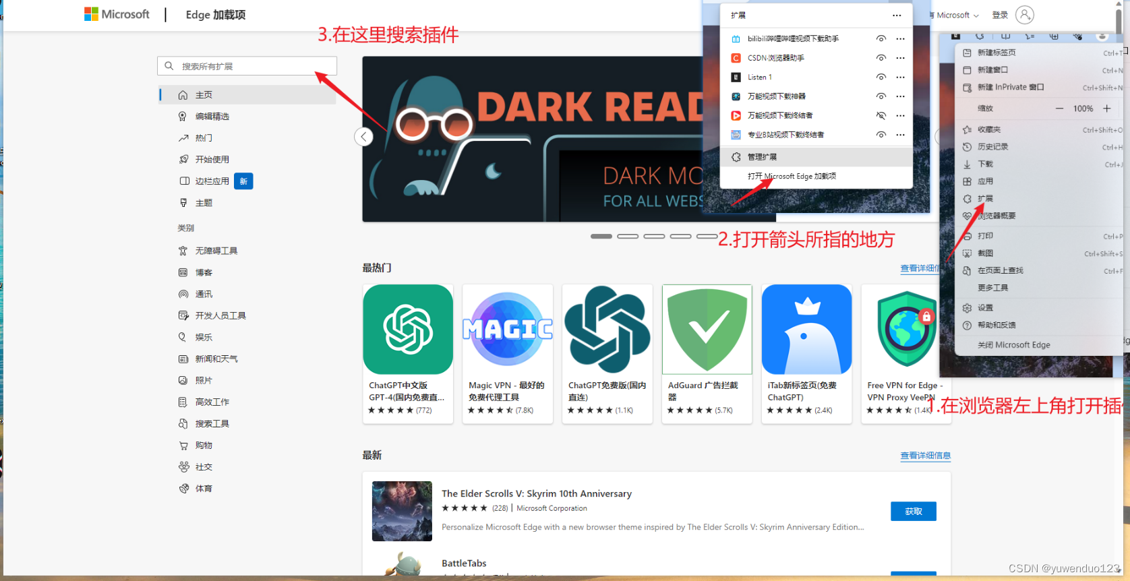Image resolution: width=1130 pixels, height=581 pixels.
Task: Click 管理扩展 in the extensions panel
Action: point(816,157)
